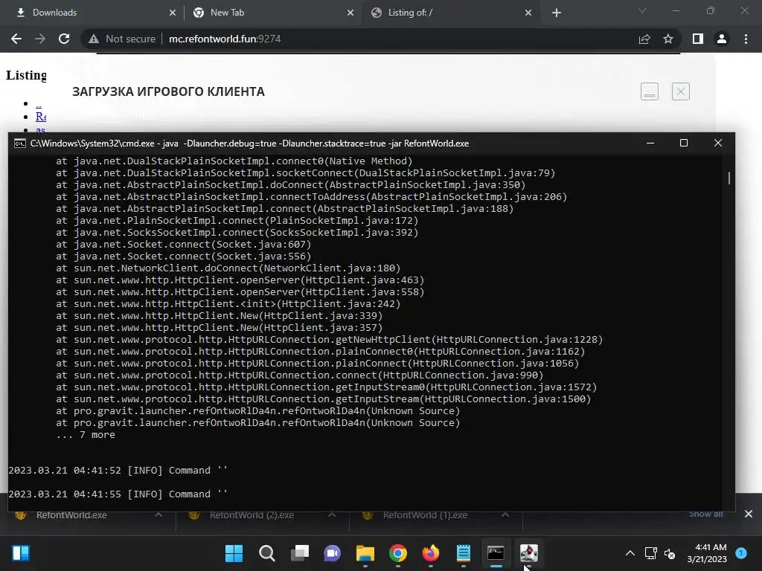Open downloaded RefontWorld (2).exe item
This screenshot has height=571, width=762.
click(x=252, y=515)
